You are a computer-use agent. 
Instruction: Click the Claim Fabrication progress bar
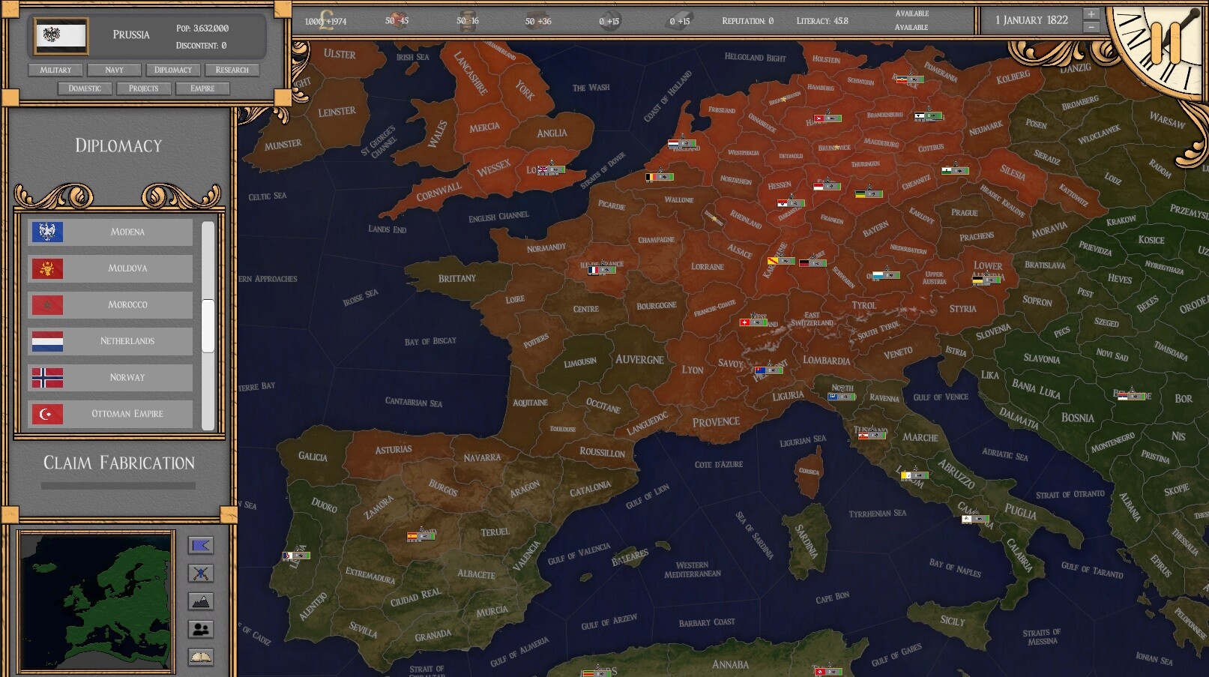click(x=118, y=486)
